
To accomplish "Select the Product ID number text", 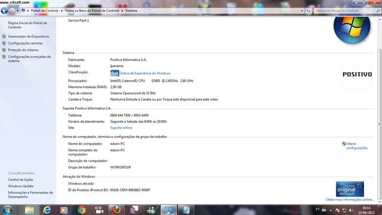I will point(130,190).
